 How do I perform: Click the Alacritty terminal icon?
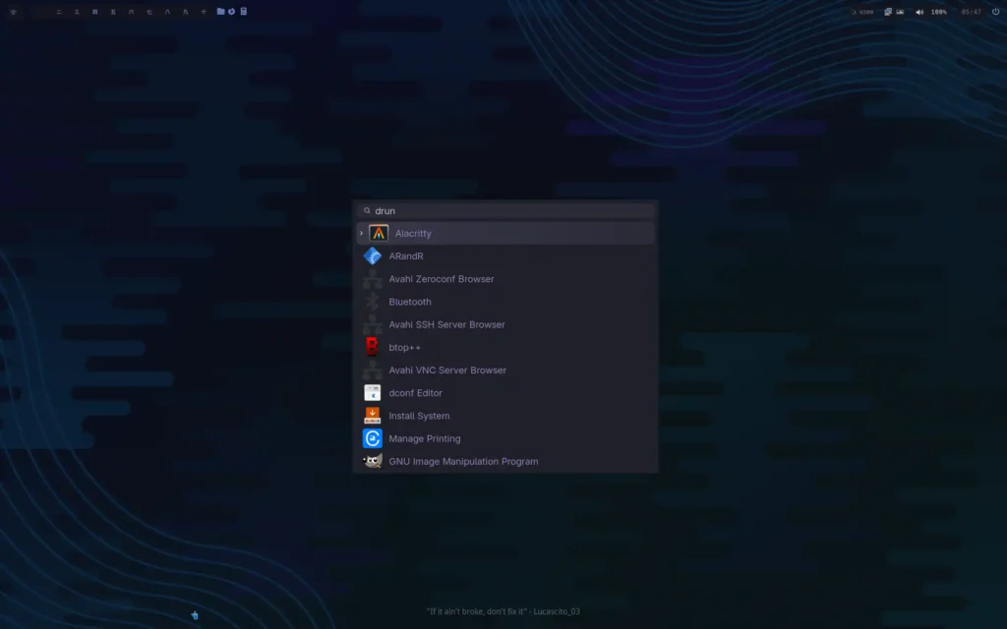pyautogui.click(x=379, y=234)
